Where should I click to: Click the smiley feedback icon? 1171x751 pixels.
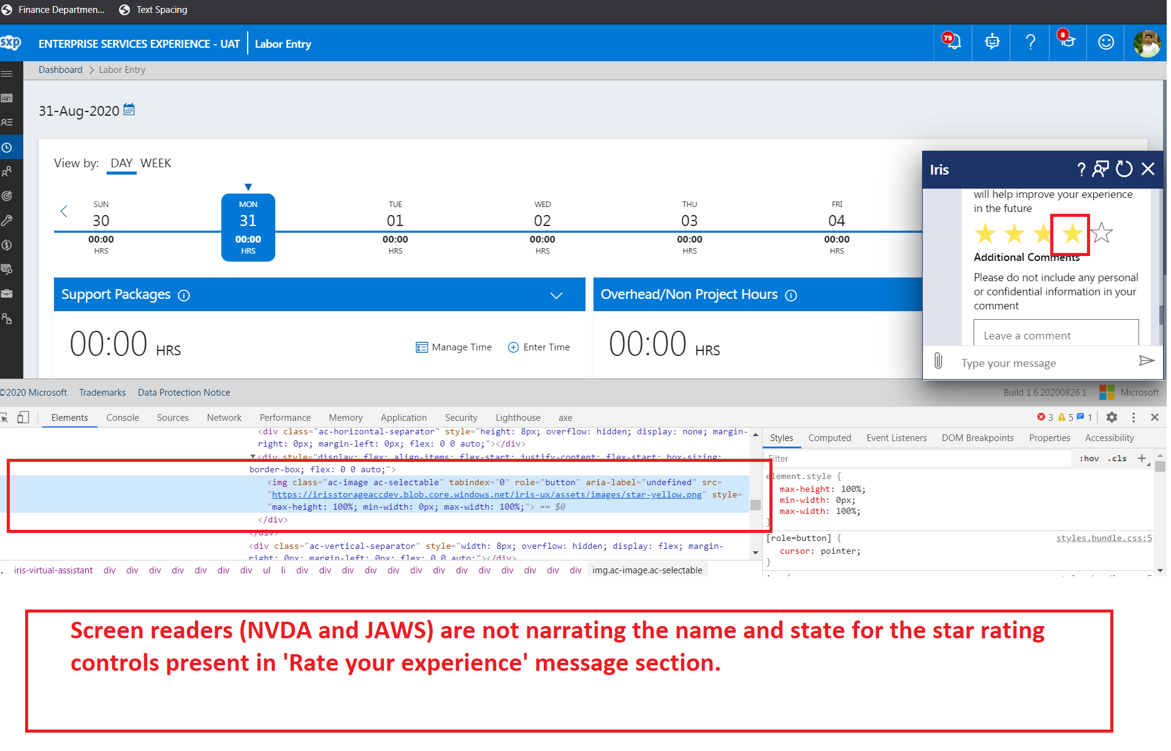click(x=1105, y=42)
